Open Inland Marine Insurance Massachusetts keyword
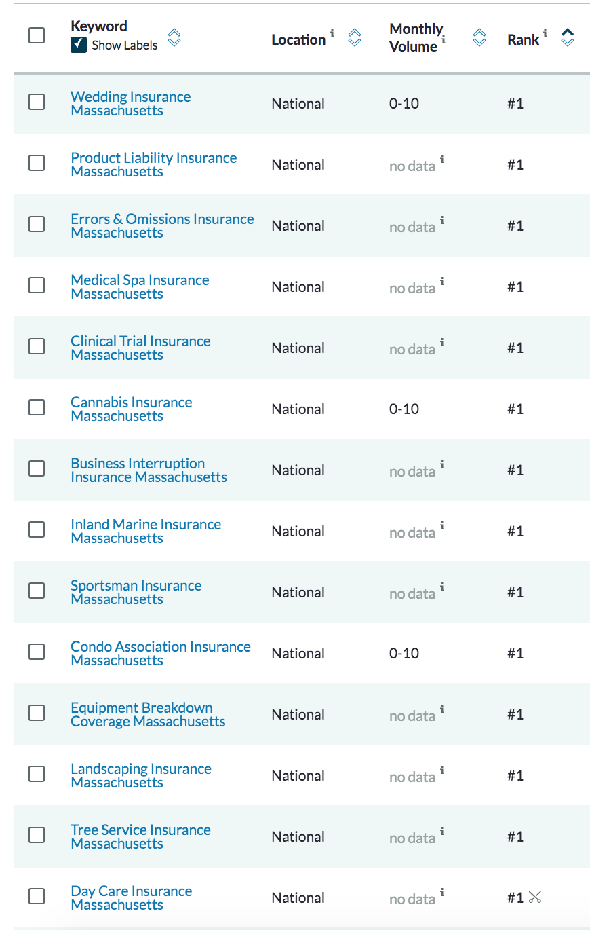Viewport: 590px width, 930px height. pos(146,532)
